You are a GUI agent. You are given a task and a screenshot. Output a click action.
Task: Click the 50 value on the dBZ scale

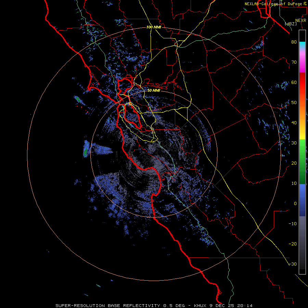[294, 103]
